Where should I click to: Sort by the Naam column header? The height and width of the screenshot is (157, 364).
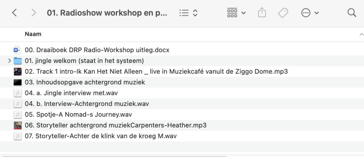tap(33, 34)
